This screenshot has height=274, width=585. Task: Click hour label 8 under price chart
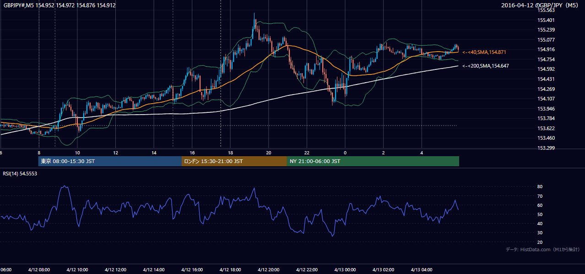click(x=39, y=153)
